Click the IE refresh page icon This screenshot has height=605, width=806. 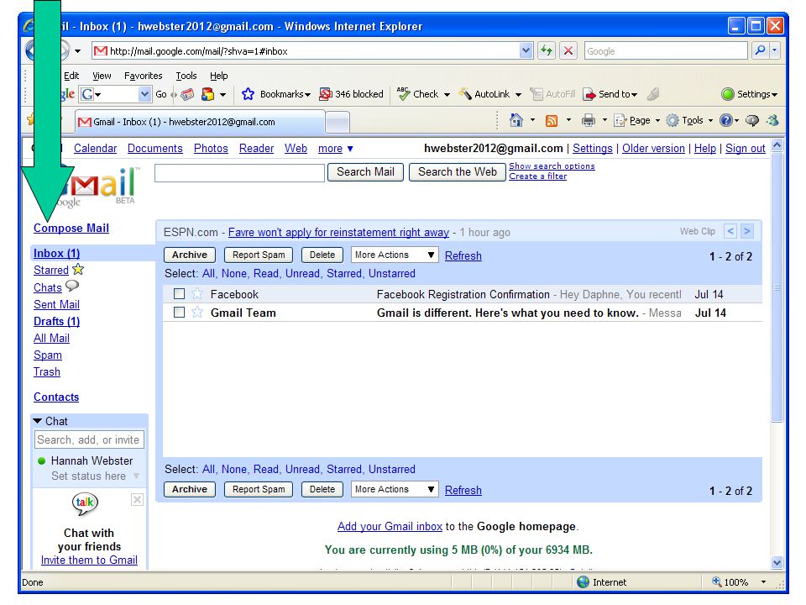pyautogui.click(x=546, y=50)
